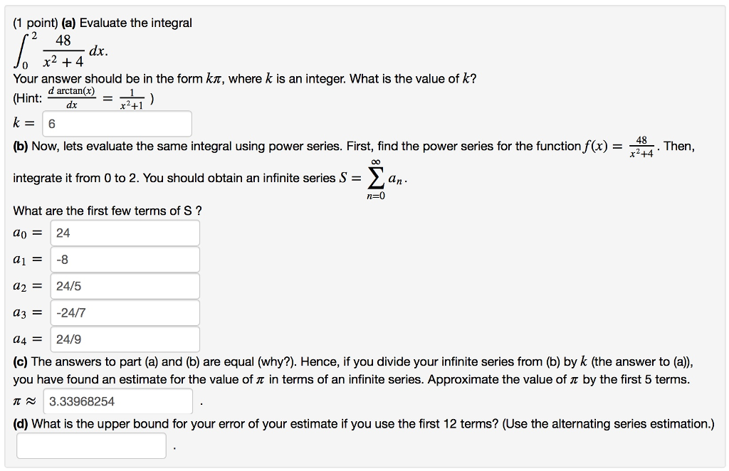Click into the a4 box showing 24/9

click(x=125, y=339)
